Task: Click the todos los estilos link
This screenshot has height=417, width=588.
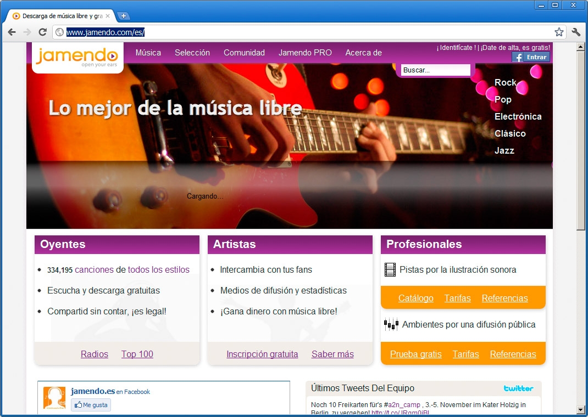Action: point(159,269)
